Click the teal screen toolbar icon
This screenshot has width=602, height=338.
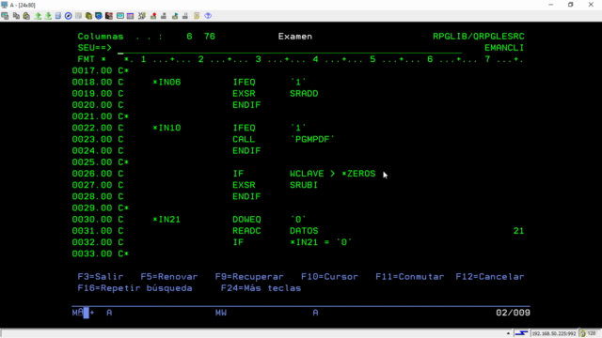click(120, 16)
